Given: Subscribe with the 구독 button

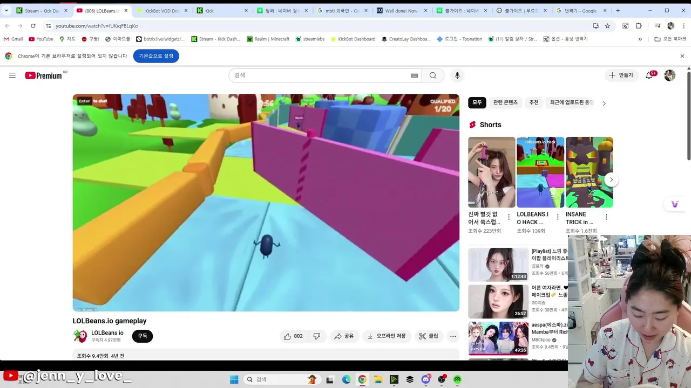Looking at the screenshot, I should pos(143,336).
